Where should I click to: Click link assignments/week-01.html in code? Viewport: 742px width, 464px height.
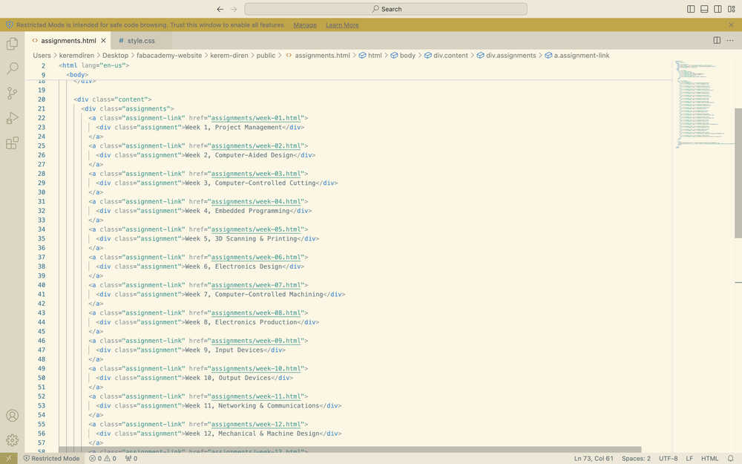(x=256, y=118)
